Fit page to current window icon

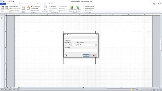click(x=154, y=90)
